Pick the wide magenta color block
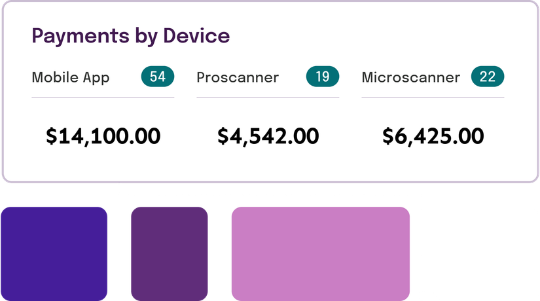Image resolution: width=540 pixels, height=301 pixels. point(321,253)
